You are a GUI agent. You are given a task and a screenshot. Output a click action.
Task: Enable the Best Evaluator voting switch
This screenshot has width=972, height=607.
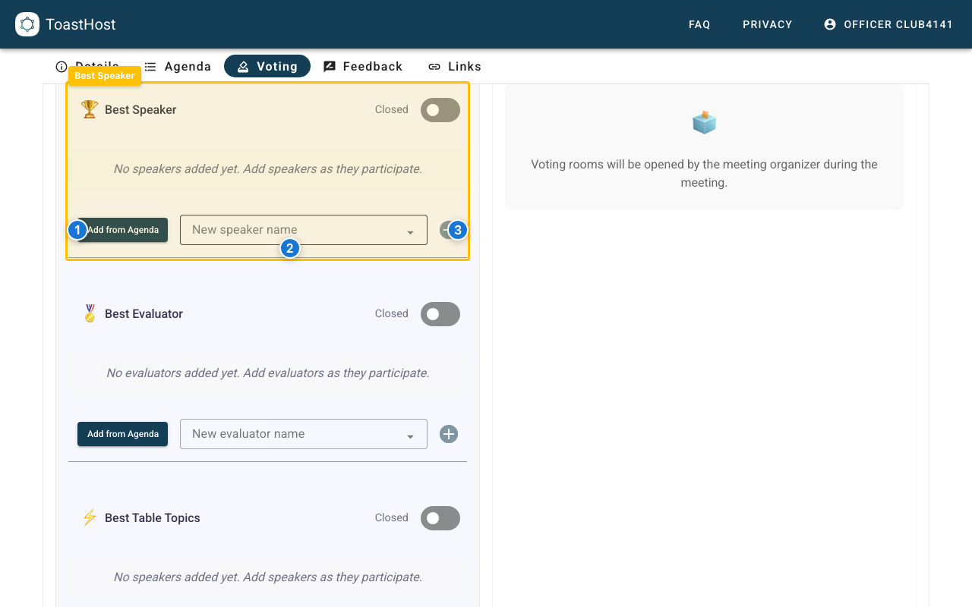(x=440, y=314)
